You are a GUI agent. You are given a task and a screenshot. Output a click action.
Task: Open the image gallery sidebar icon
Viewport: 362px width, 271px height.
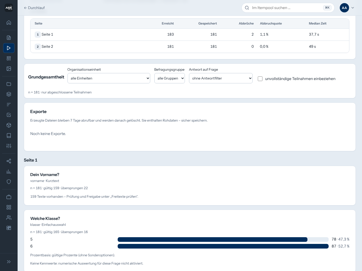point(9,69)
